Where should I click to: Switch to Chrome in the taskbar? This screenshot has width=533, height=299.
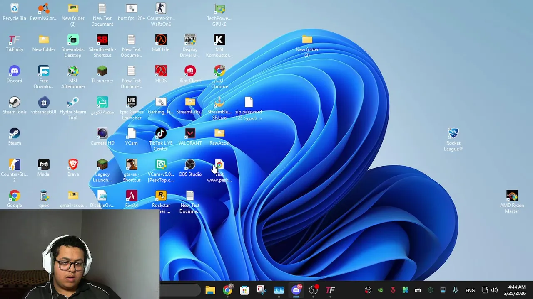pyautogui.click(x=227, y=290)
